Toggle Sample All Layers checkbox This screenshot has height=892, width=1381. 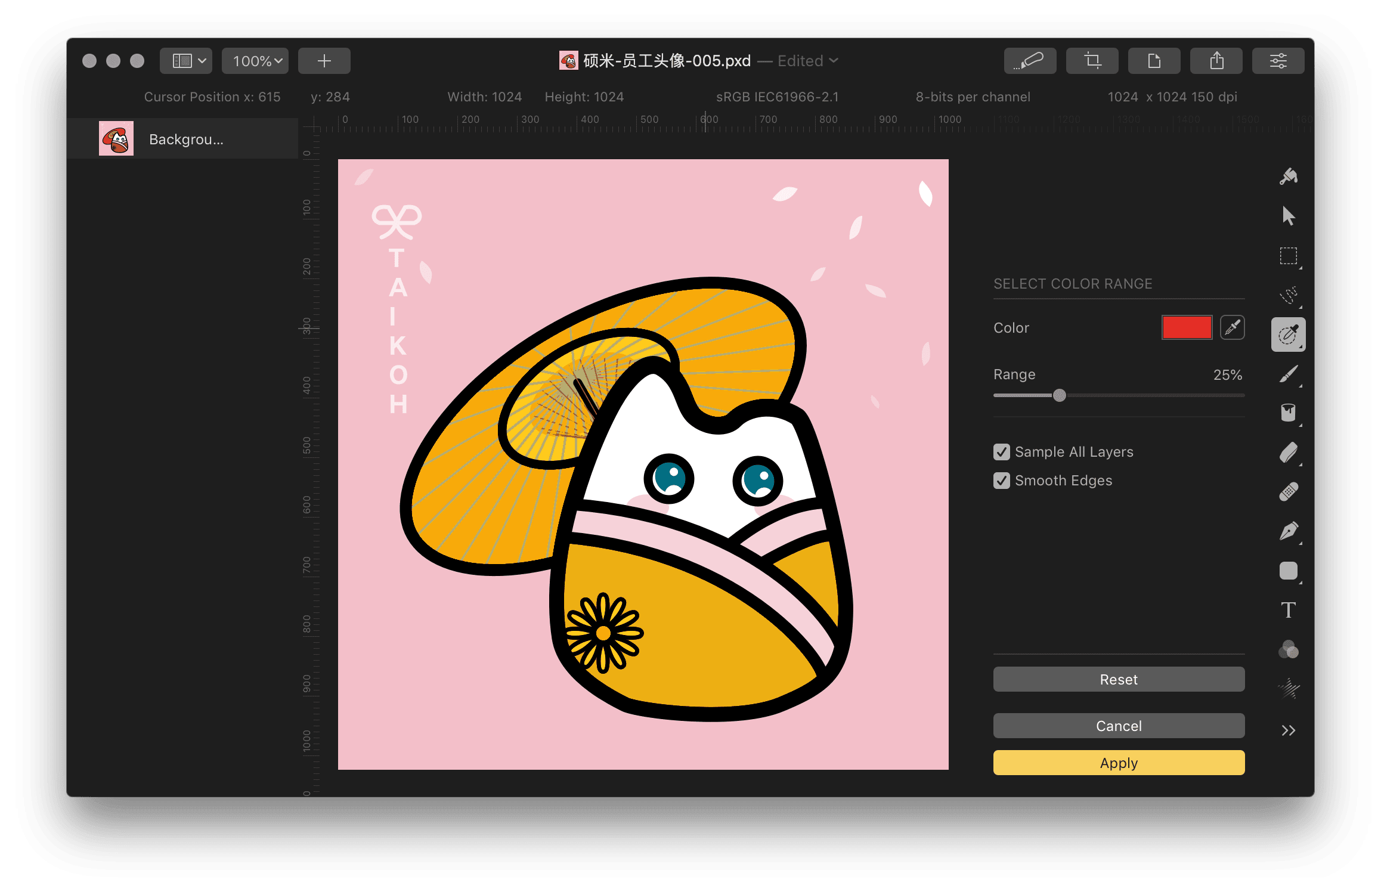(1002, 452)
